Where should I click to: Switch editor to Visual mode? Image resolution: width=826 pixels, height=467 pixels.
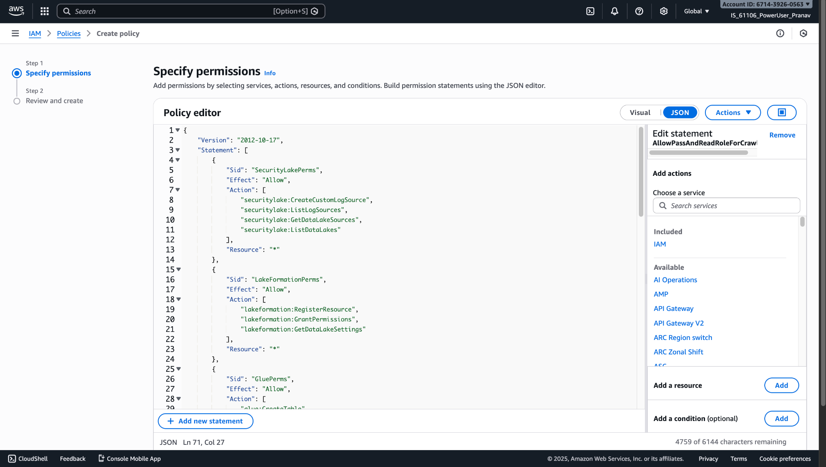[640, 113]
